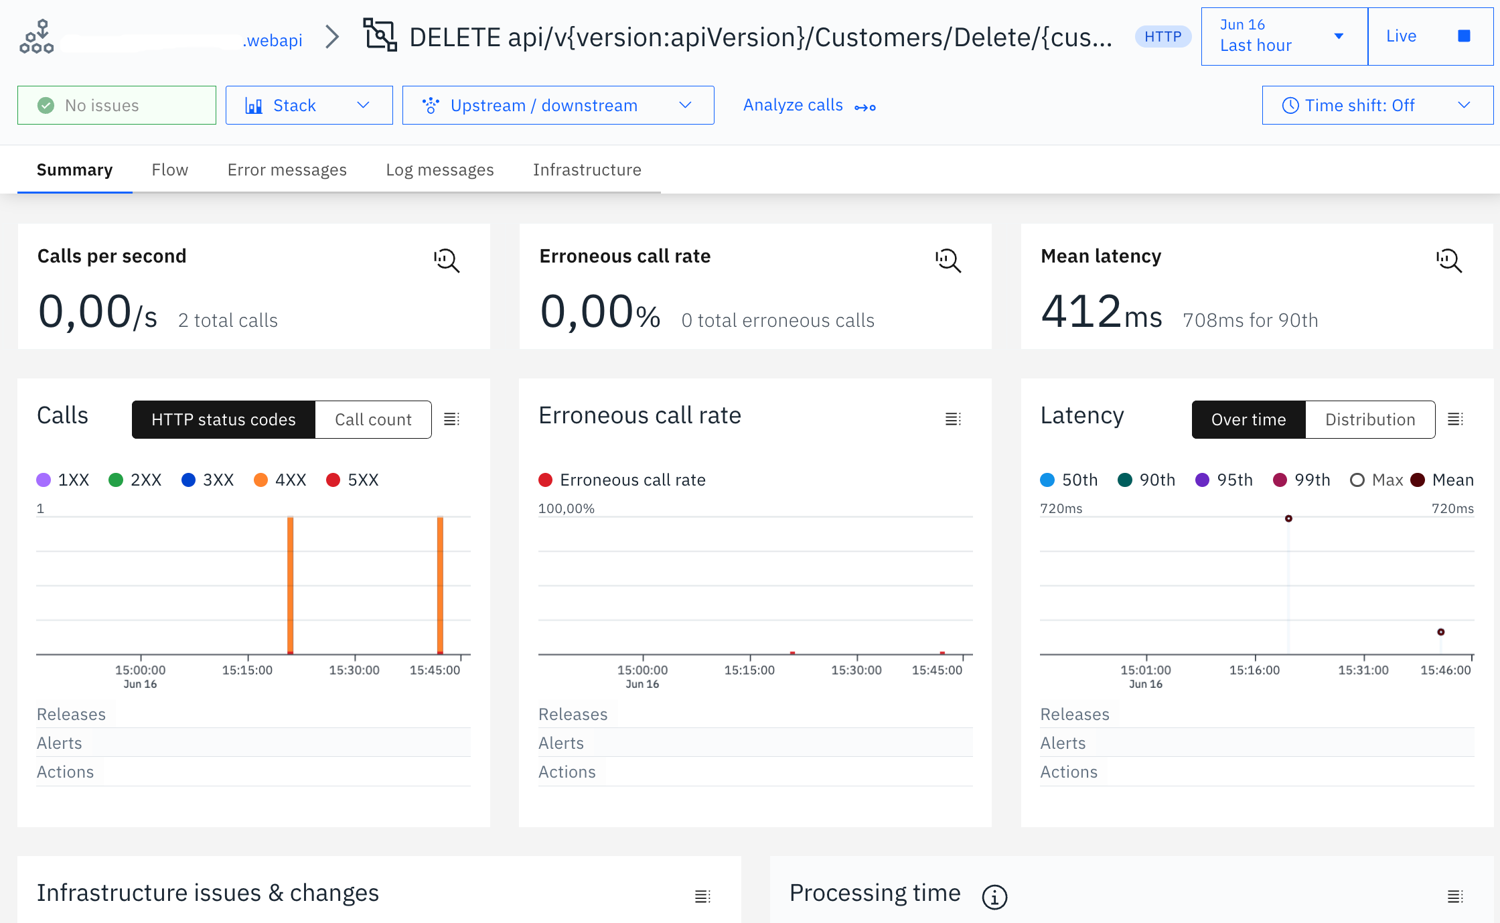Toggle 90th percentile legend item

(1146, 480)
